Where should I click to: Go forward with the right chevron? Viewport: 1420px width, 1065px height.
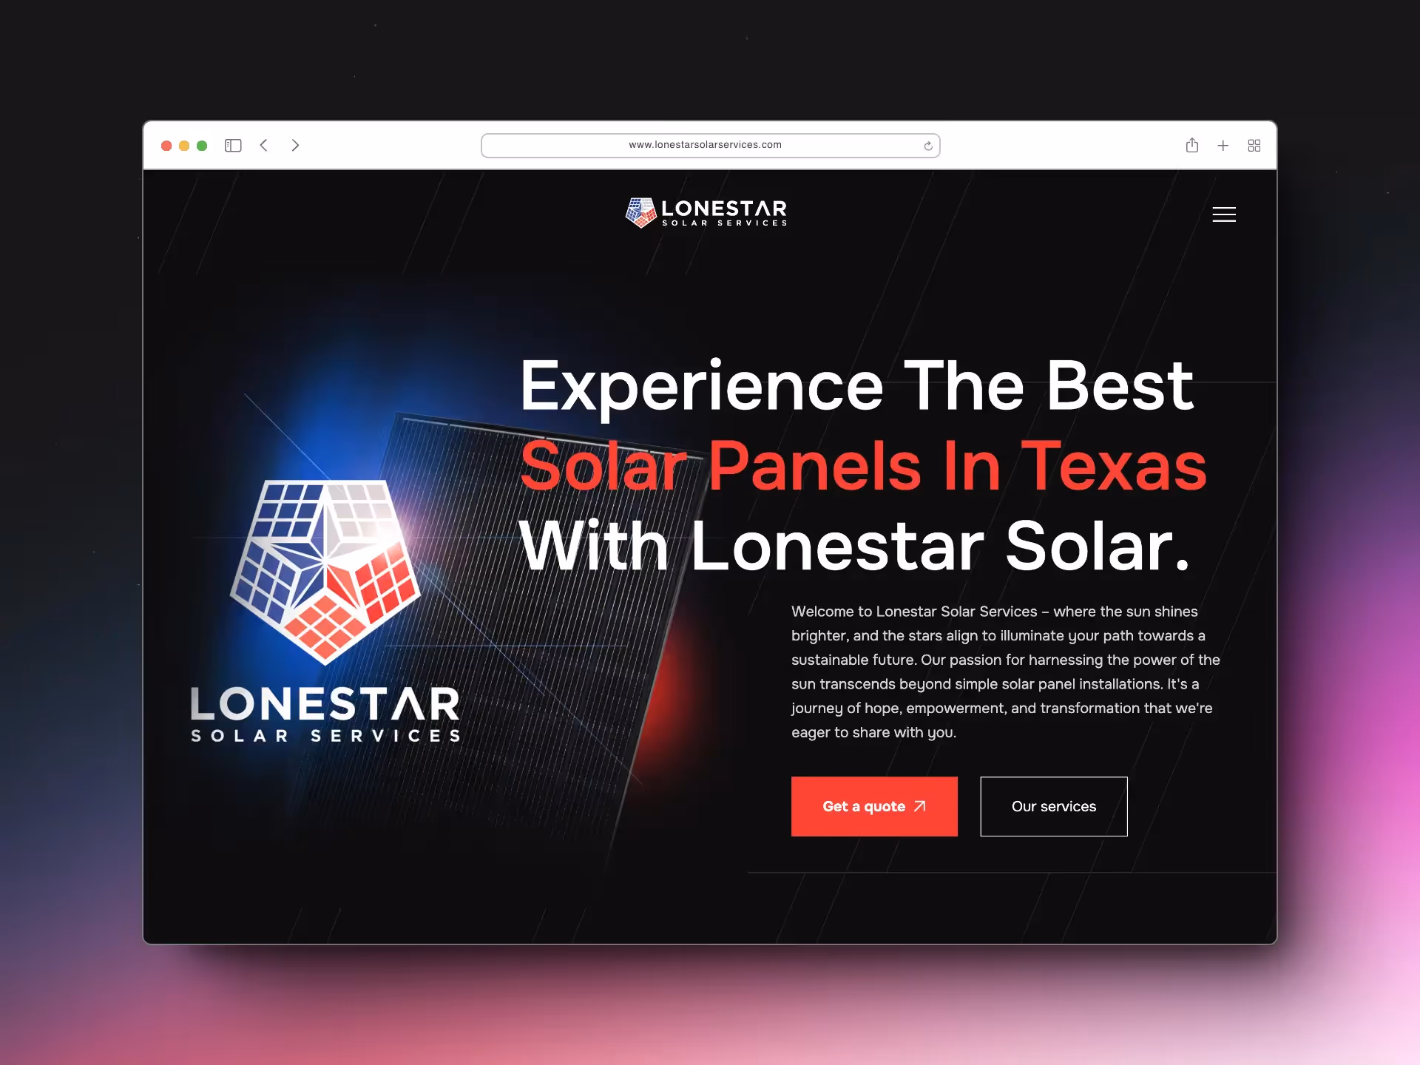click(x=295, y=145)
